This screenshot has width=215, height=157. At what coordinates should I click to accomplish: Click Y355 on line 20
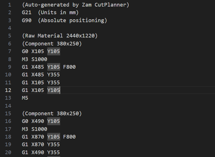tap(54, 152)
